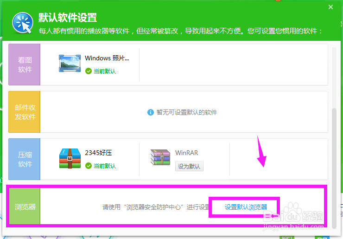Click the WinRAR books icon

[160, 157]
